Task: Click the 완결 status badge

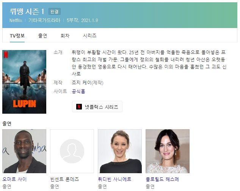Action: 55,11
